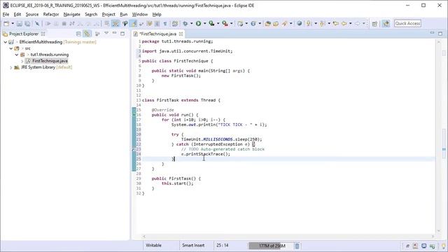Go to Last Edit Location icon
Screen dimensions: 448x252
336,23
